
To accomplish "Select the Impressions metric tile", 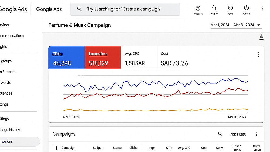I will click(103, 57).
